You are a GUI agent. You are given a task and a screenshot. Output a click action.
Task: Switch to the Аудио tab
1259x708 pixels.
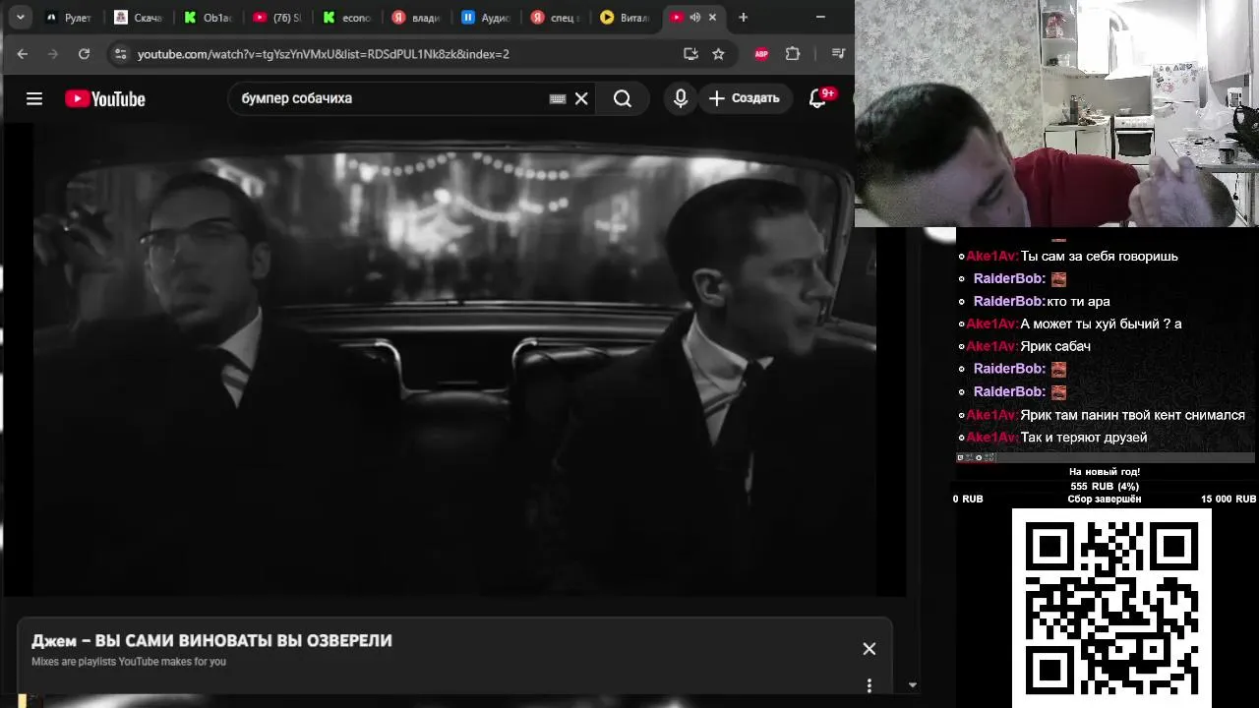point(486,18)
